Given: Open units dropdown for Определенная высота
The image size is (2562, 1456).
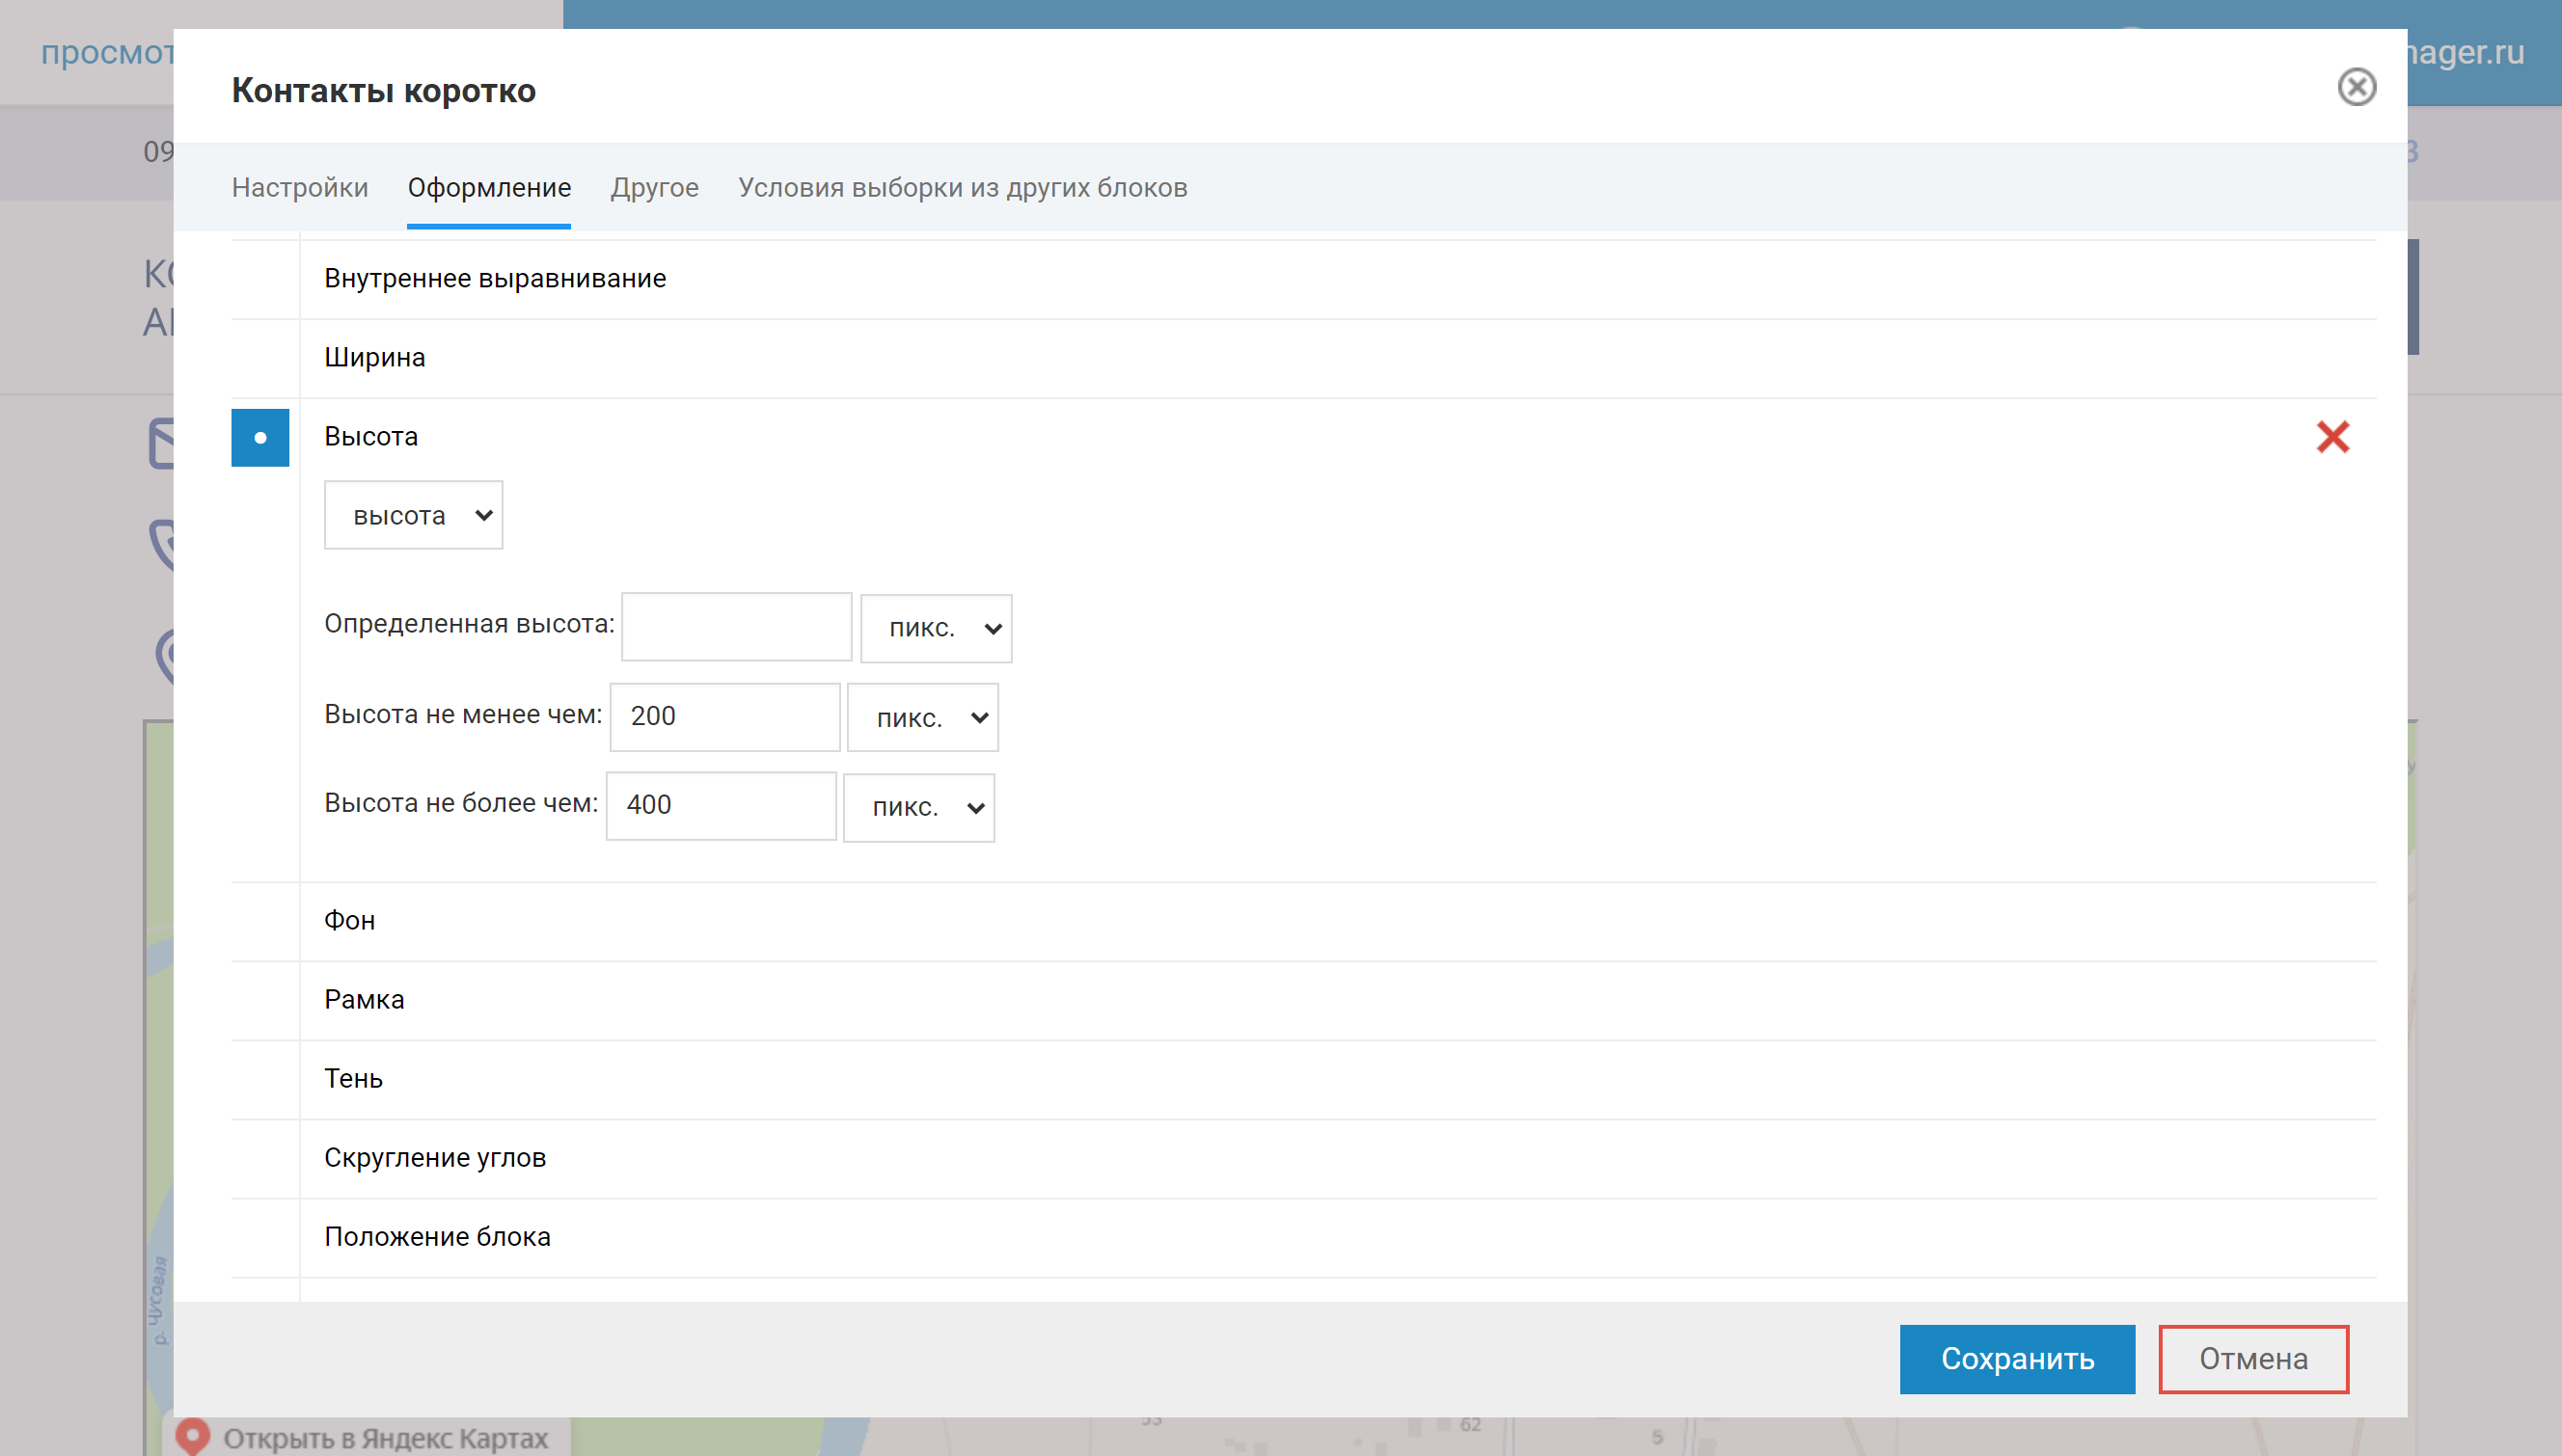Looking at the screenshot, I should click(x=936, y=628).
